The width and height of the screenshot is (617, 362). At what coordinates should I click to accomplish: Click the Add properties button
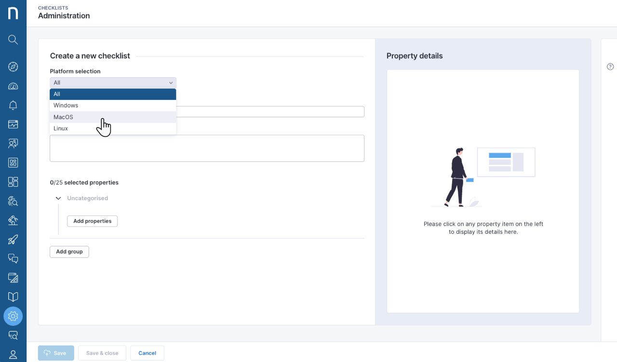pyautogui.click(x=92, y=221)
